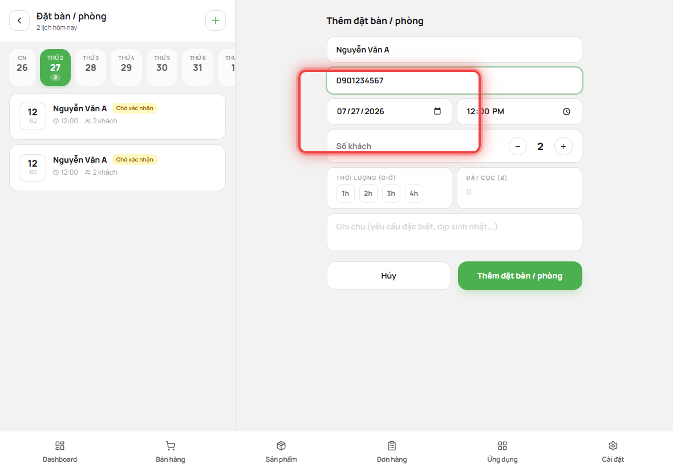Image resolution: width=673 pixels, height=468 pixels.
Task: Go back using the left chevron button
Action: click(19, 21)
